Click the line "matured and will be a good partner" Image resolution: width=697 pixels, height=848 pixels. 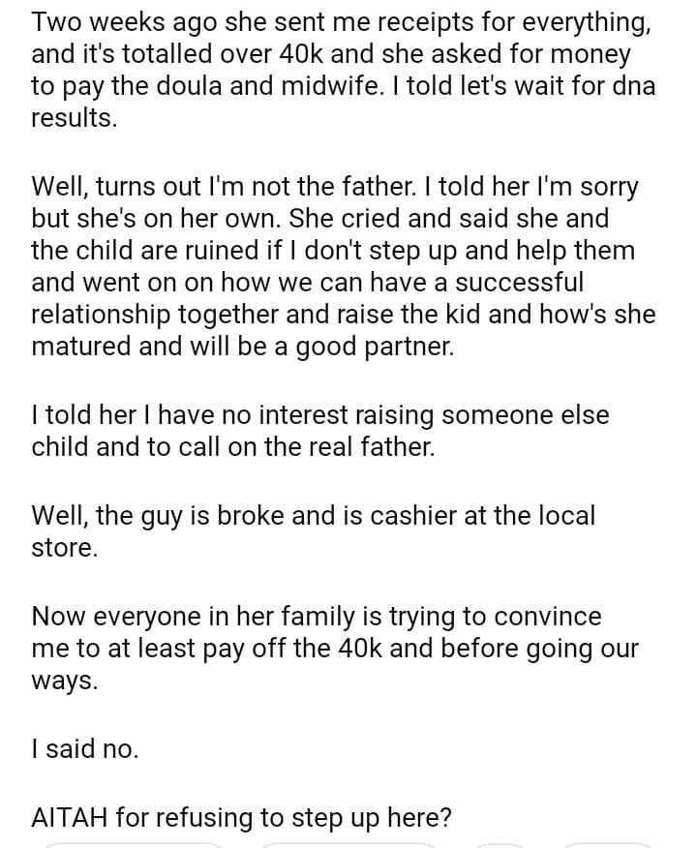click(x=242, y=348)
